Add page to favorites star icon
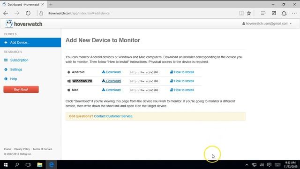The image size is (300, 169). (249, 13)
